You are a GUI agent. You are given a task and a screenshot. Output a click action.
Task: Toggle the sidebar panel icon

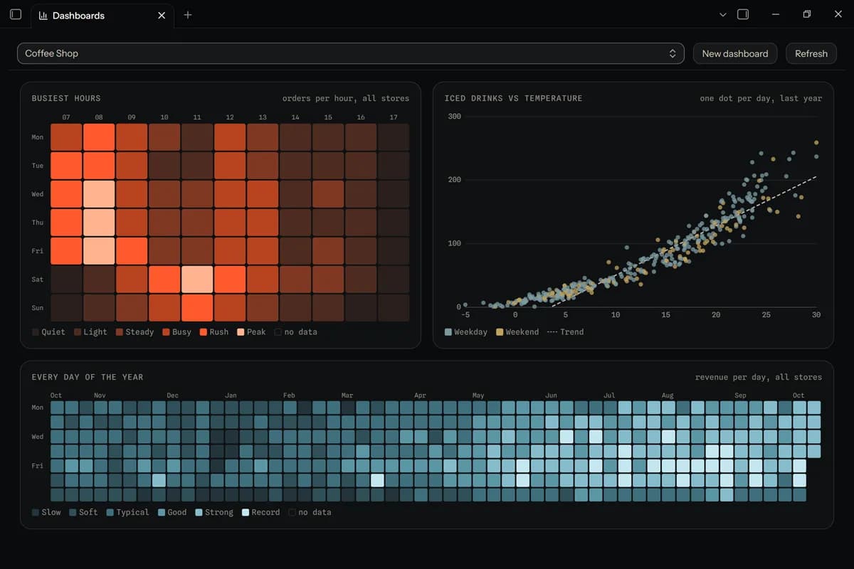(x=16, y=14)
